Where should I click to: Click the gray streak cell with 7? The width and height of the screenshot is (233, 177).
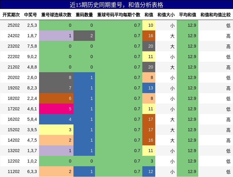pyautogui.click(x=56, y=88)
